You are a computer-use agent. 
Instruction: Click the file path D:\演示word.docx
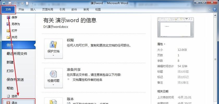tap(56, 27)
